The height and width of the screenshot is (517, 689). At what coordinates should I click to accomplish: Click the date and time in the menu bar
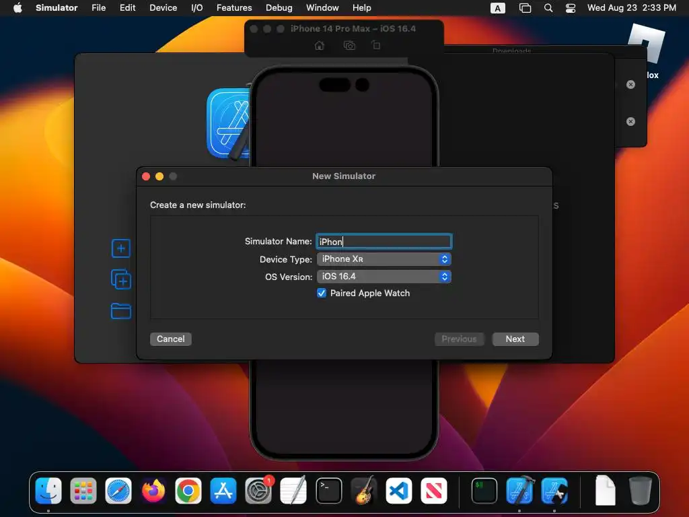coord(631,7)
